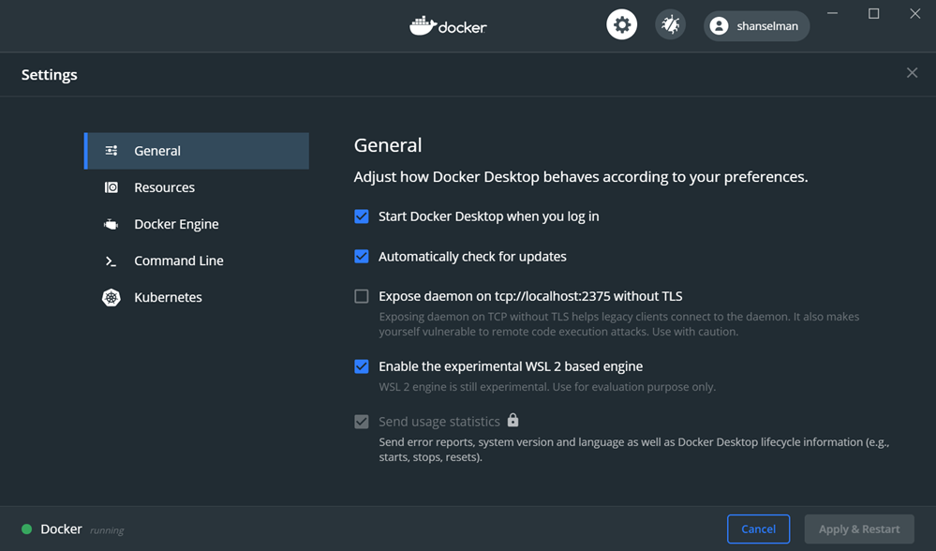
Task: Click the lock icon beside Send usage statistics
Action: pyautogui.click(x=513, y=420)
